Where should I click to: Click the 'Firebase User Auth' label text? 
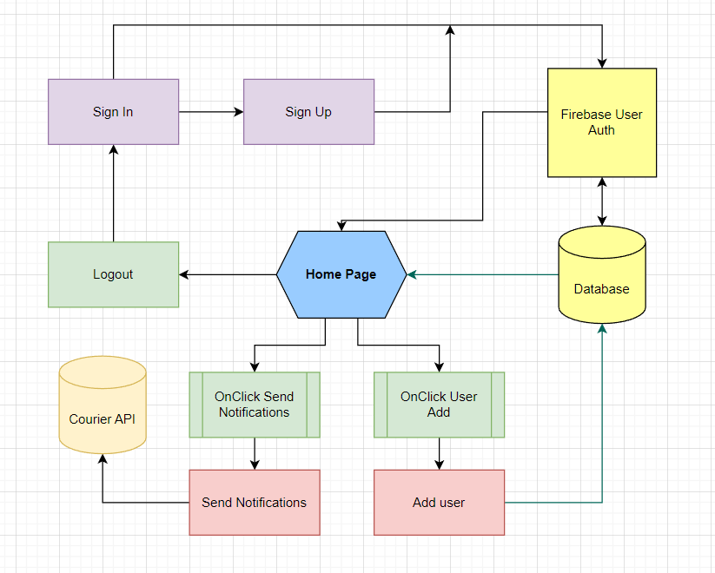[x=601, y=122]
